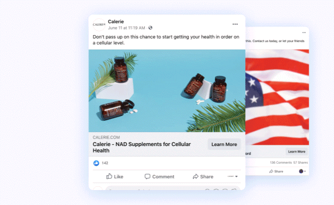Open the three-dot menu on Calerie post

[x=235, y=24]
